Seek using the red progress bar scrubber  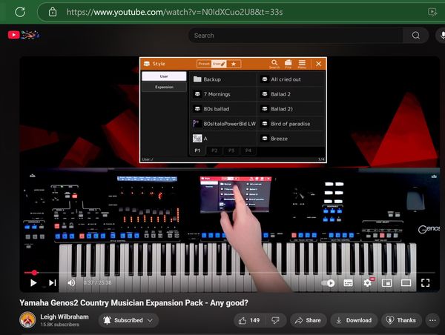tap(34, 273)
